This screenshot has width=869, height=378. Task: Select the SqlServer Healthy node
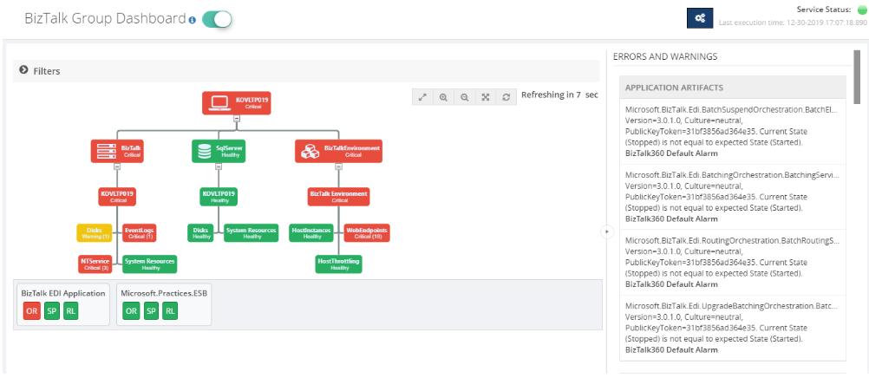tap(219, 151)
